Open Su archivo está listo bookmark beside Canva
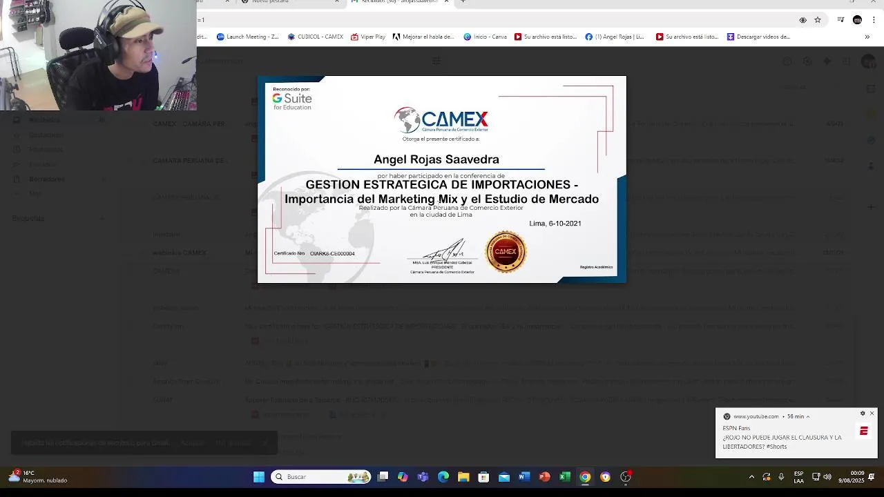Viewport: 884px width, 497px height. point(546,37)
